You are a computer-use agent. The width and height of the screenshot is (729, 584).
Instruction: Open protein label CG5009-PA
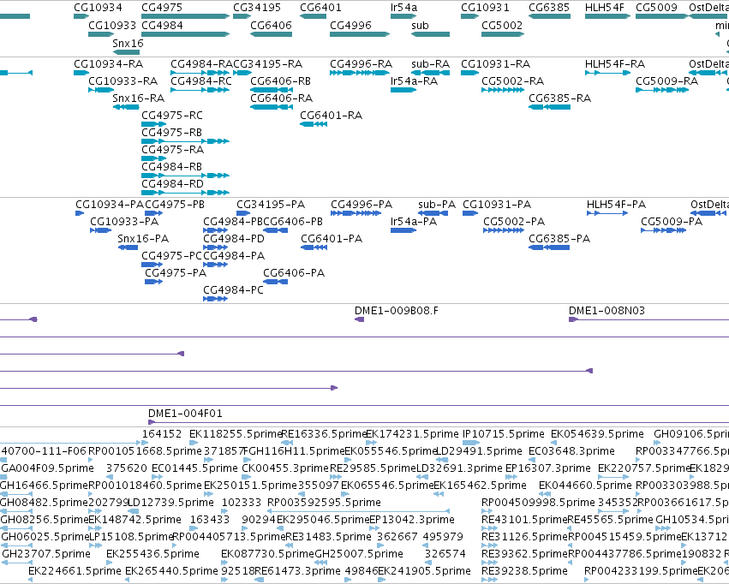tap(672, 222)
